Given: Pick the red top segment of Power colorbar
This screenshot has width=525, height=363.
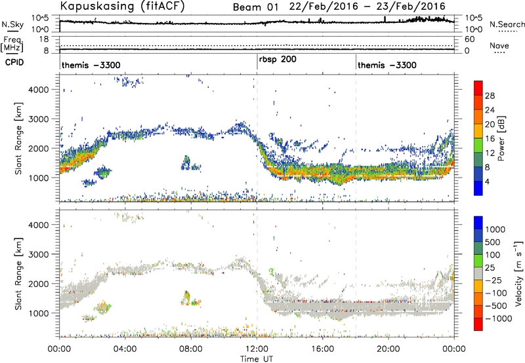Looking at the screenshot, I should coord(478,88).
